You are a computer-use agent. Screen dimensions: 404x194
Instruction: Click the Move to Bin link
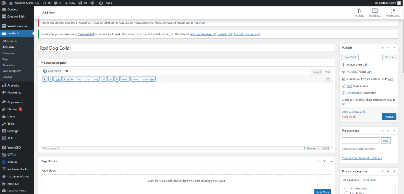[x=349, y=117]
